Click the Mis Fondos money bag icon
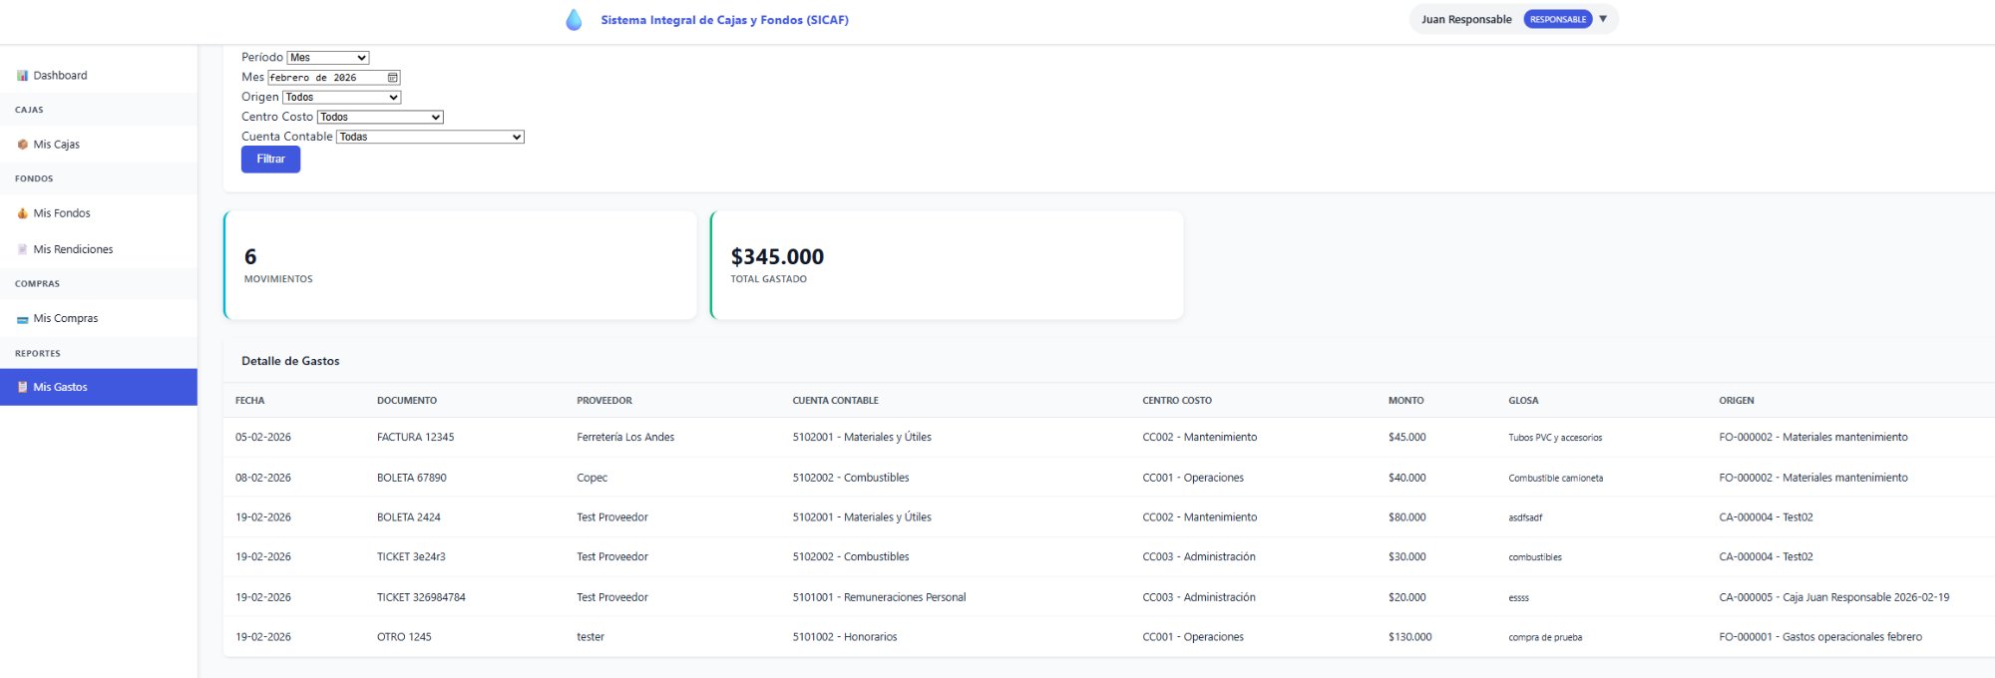Viewport: 1995px width, 678px height. click(22, 213)
